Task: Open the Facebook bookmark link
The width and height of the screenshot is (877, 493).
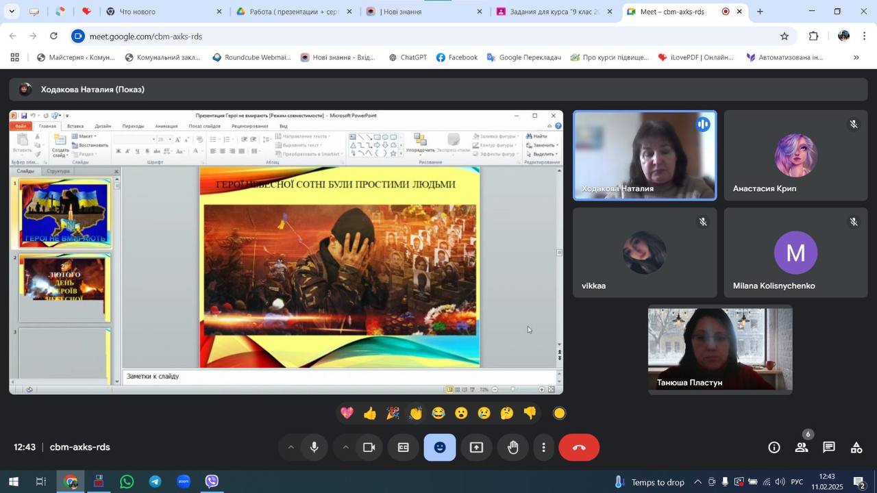Action: (x=456, y=58)
